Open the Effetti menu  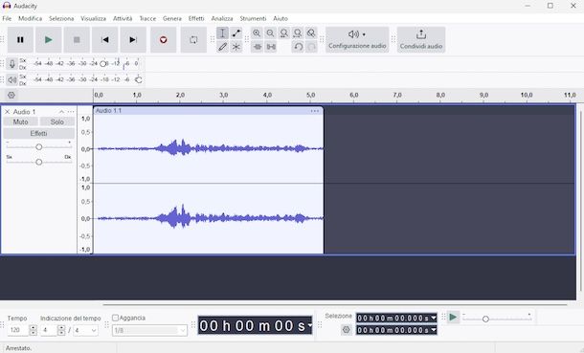coord(196,18)
